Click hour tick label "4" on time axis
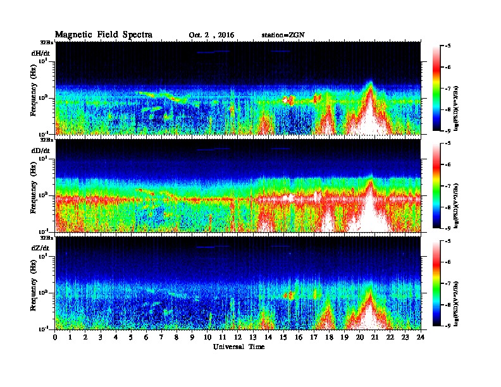Screen dimensions: 501x387 pos(116,337)
